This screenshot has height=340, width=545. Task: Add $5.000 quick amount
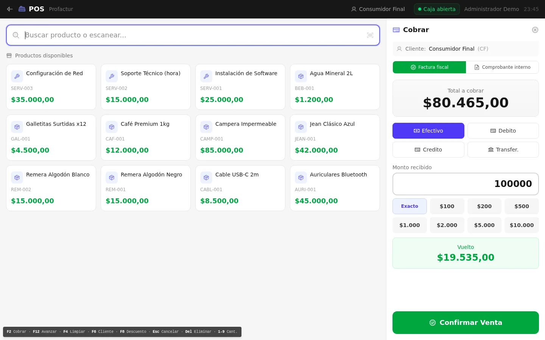[484, 225]
